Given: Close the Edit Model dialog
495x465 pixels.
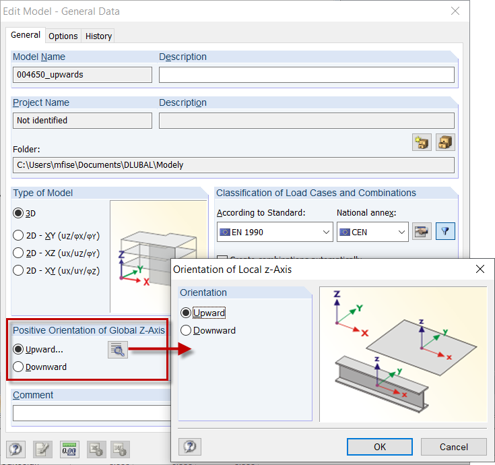Looking at the screenshot, I should (455, 11).
